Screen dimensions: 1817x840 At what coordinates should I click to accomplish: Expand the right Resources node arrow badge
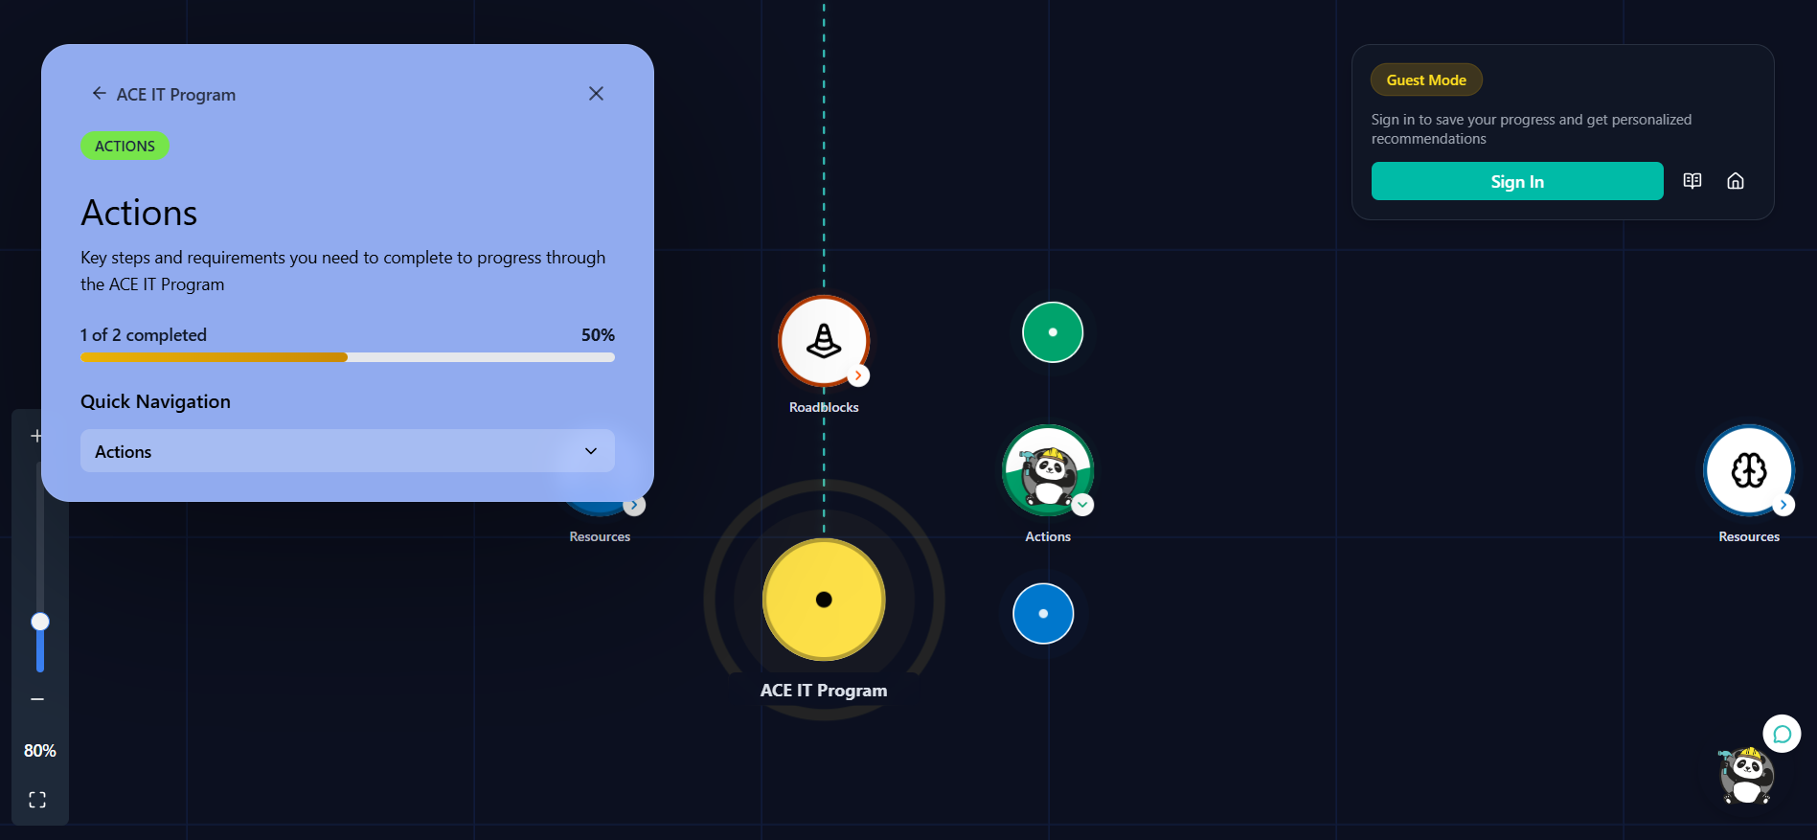pos(1783,505)
